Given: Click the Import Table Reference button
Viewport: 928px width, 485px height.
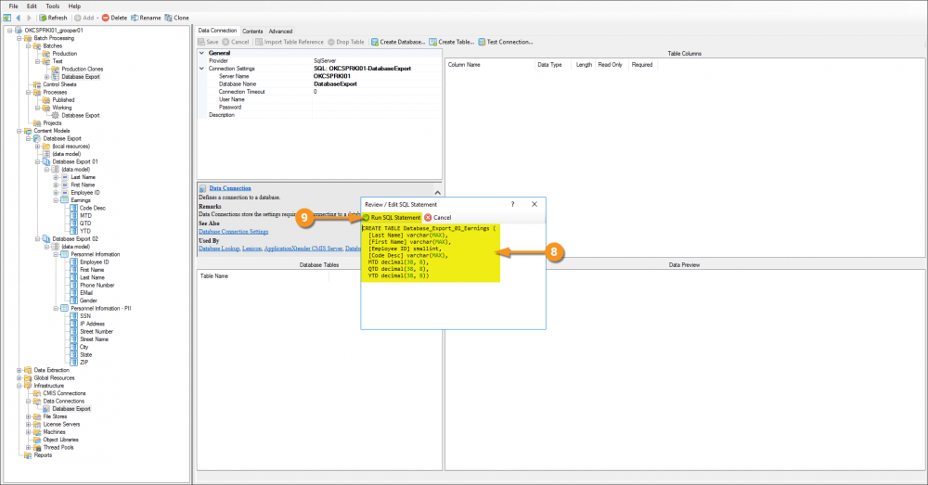Looking at the screenshot, I should click(290, 42).
